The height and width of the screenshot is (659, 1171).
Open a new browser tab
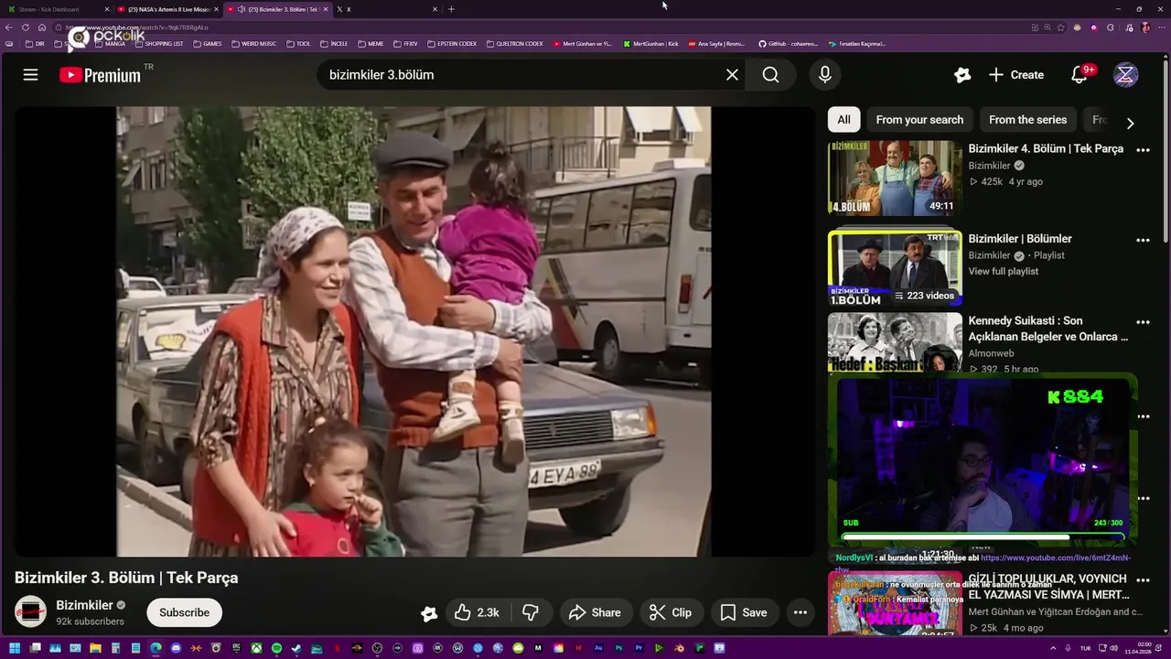pyautogui.click(x=451, y=9)
